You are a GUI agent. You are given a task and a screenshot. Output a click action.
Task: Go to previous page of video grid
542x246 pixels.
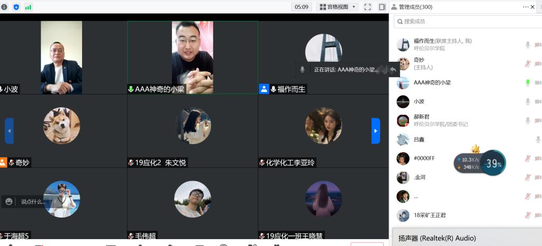click(9, 130)
